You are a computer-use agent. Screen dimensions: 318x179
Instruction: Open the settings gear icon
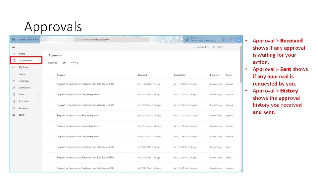[x=223, y=39]
